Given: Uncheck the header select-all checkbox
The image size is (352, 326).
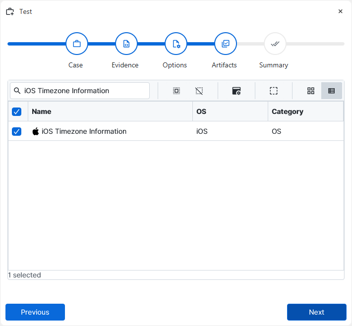Looking at the screenshot, I should point(17,111).
